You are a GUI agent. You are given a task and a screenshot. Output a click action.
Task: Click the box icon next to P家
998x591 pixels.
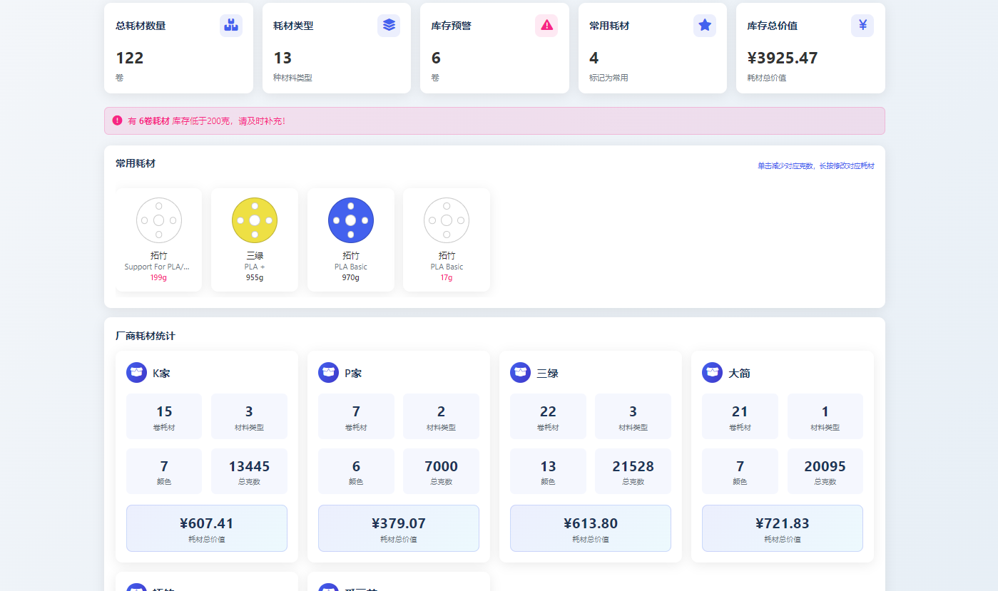click(x=328, y=372)
